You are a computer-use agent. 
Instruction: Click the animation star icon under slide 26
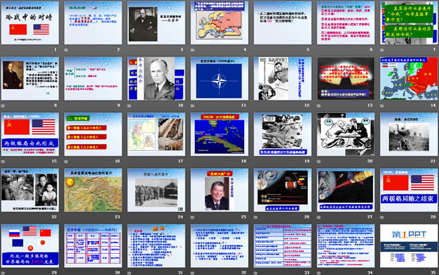[255, 217]
